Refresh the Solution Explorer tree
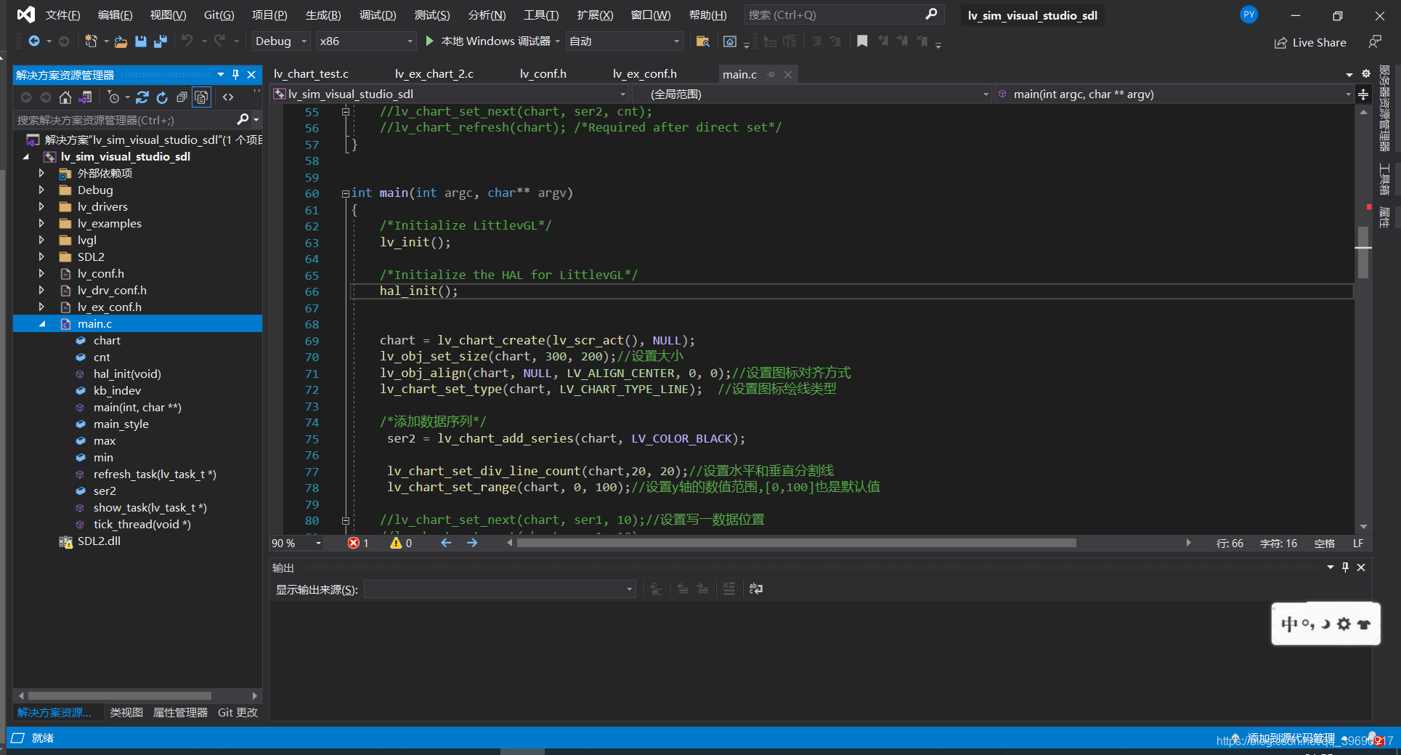 click(x=162, y=97)
